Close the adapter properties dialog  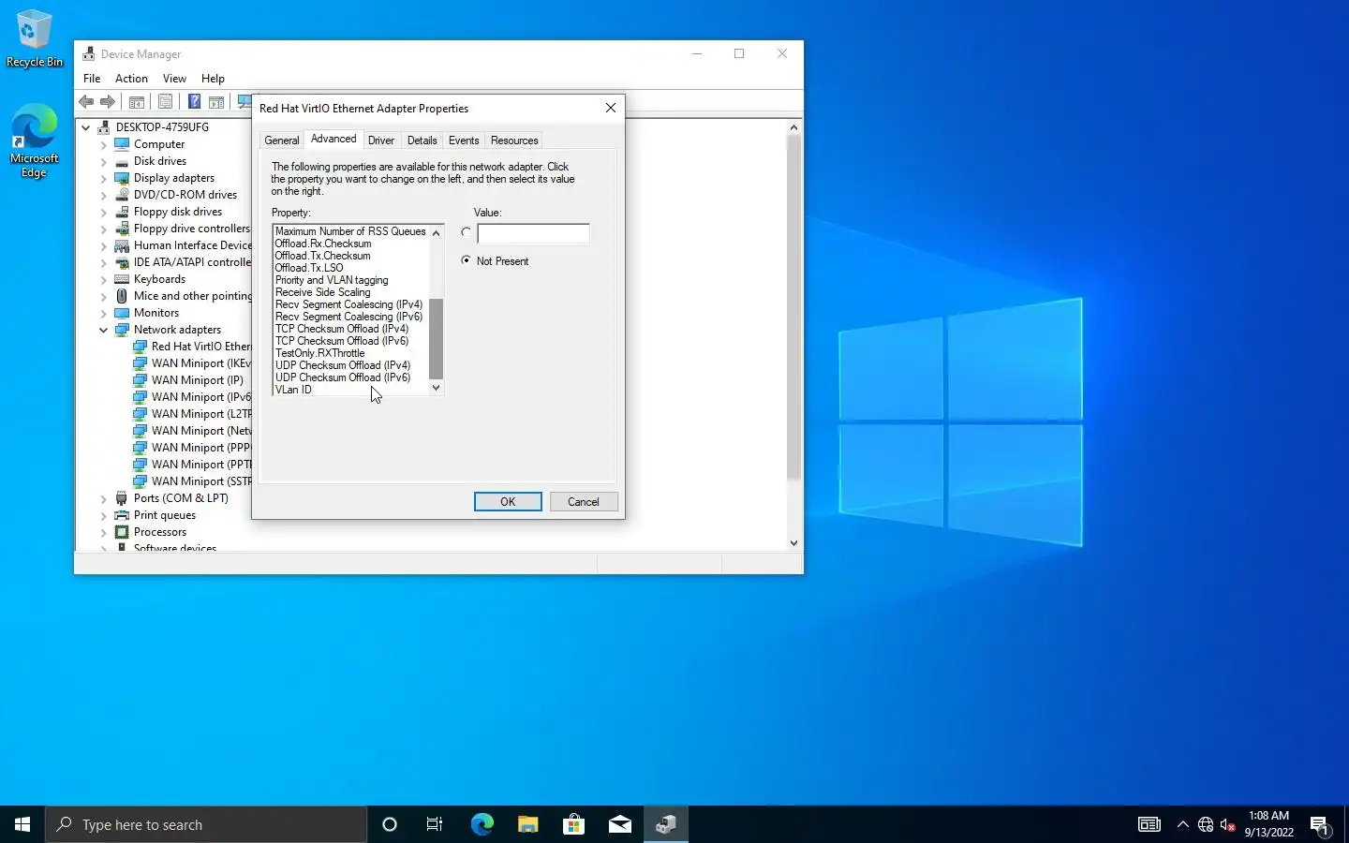click(x=611, y=108)
